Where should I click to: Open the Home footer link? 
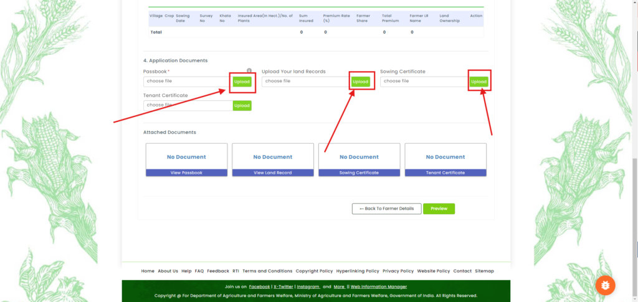click(148, 271)
